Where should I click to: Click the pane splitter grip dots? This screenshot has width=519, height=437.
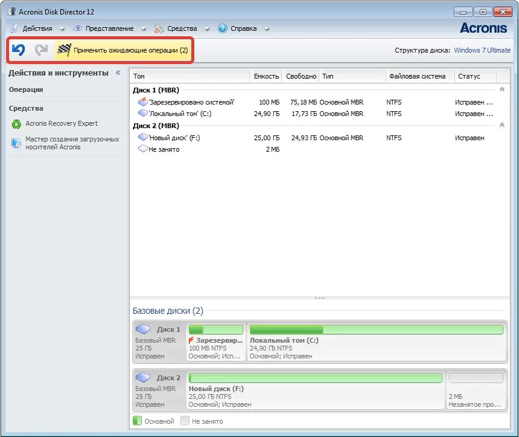[x=319, y=298]
